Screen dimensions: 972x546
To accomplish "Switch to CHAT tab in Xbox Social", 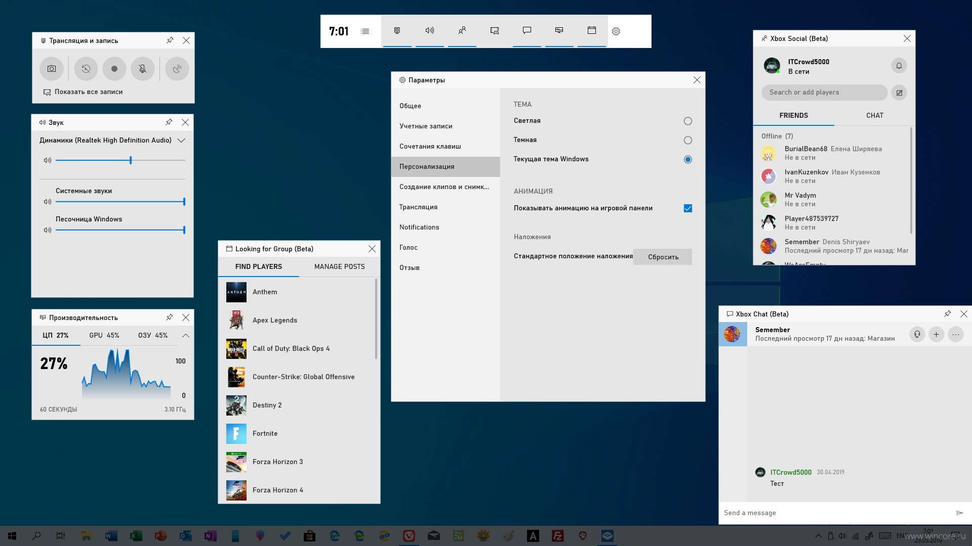I will coord(874,115).
